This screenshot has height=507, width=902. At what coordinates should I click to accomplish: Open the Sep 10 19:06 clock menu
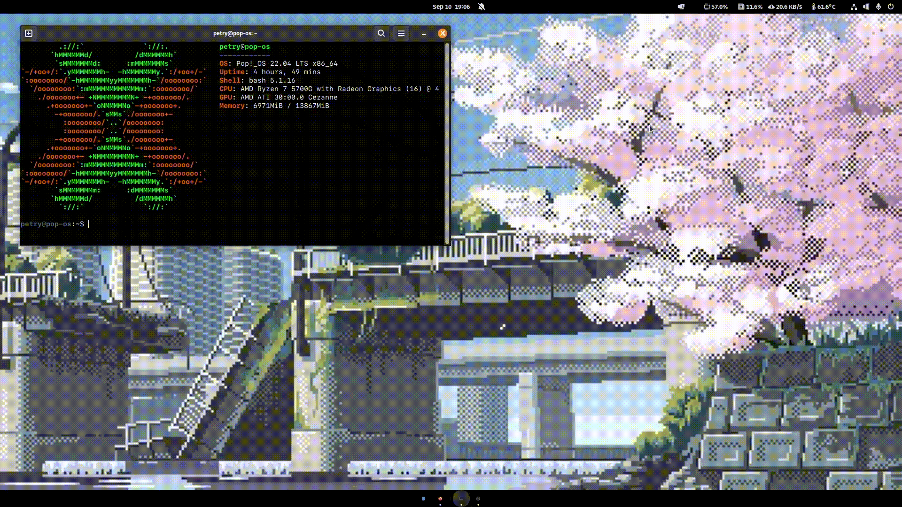point(451,7)
